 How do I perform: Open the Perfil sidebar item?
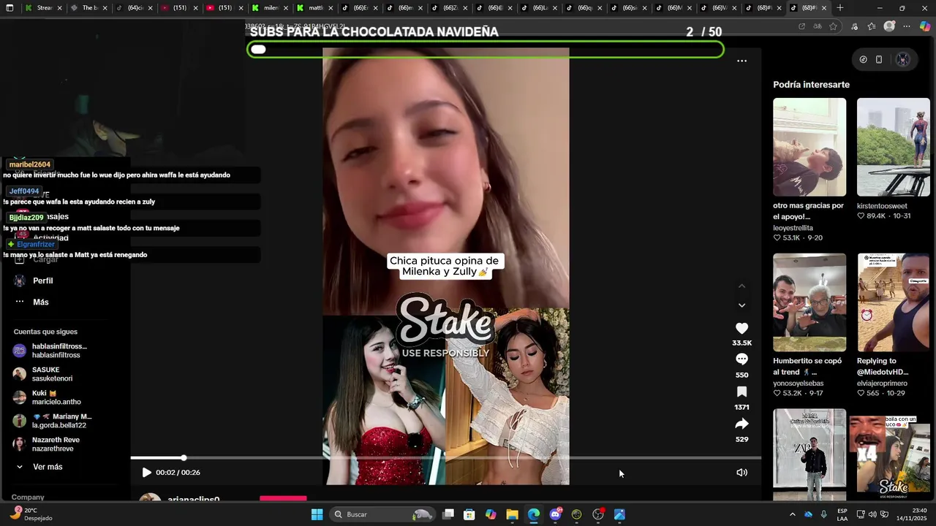[42, 281]
